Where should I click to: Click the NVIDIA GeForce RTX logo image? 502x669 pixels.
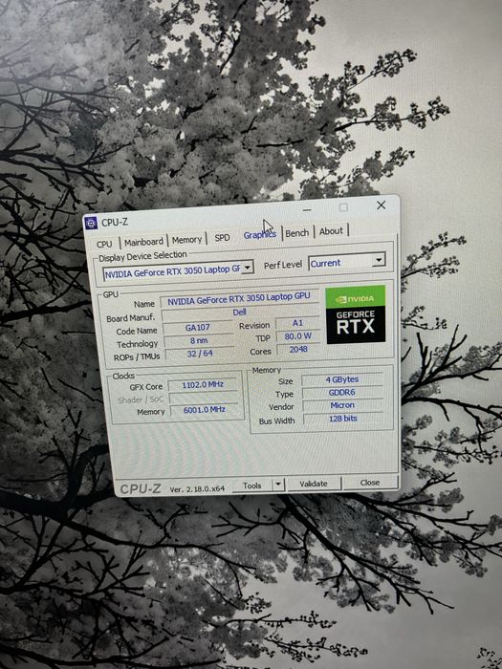pyautogui.click(x=356, y=314)
